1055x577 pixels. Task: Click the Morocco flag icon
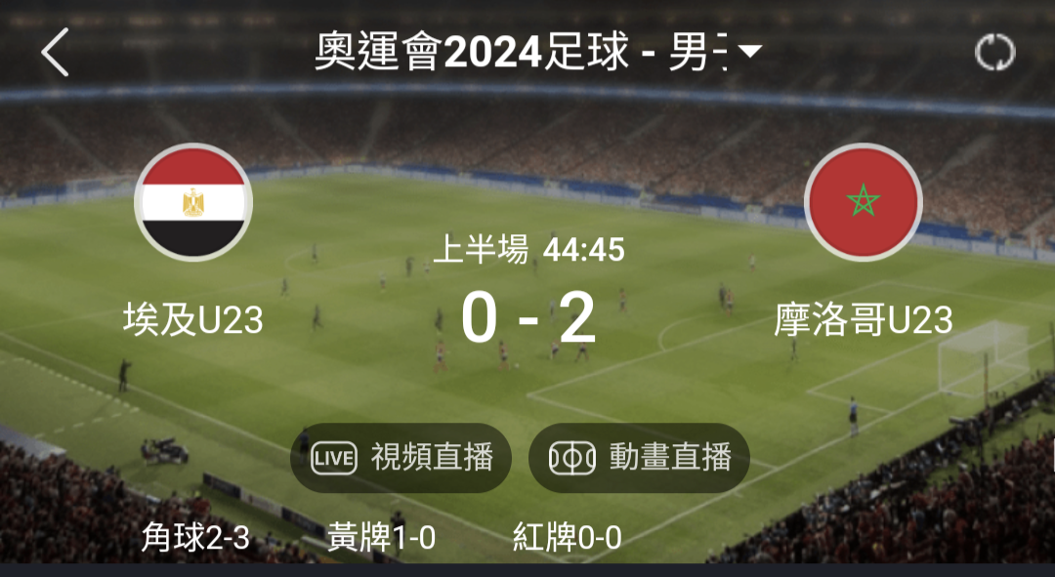864,202
